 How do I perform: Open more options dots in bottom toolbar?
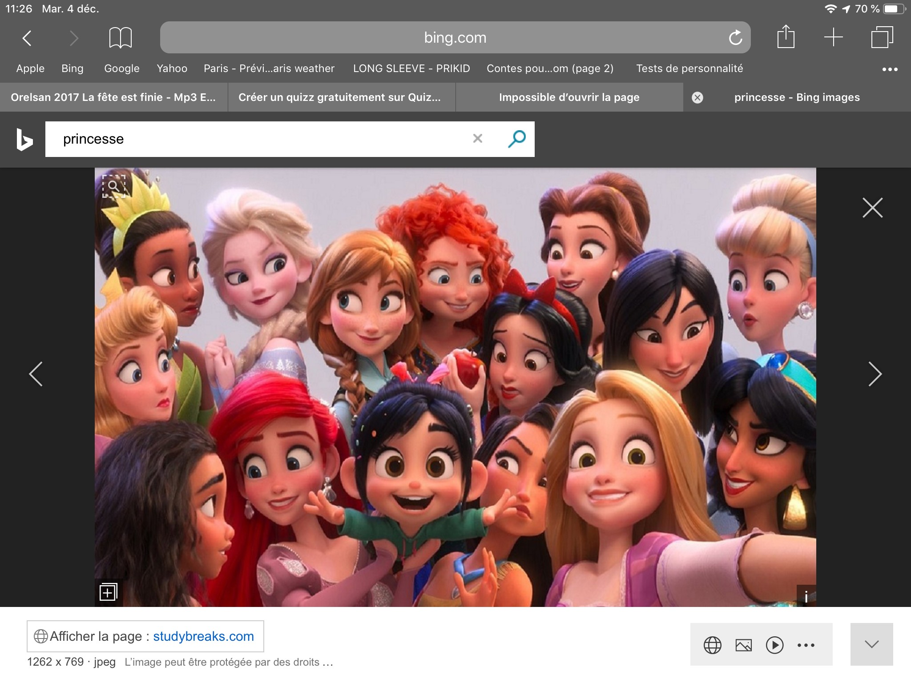coord(806,645)
